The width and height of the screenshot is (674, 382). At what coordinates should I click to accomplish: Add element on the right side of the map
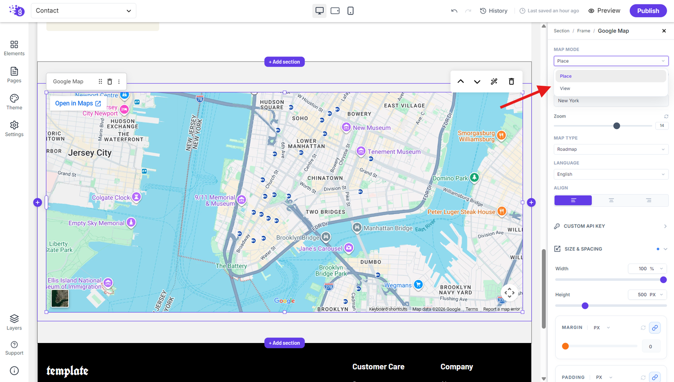531,202
